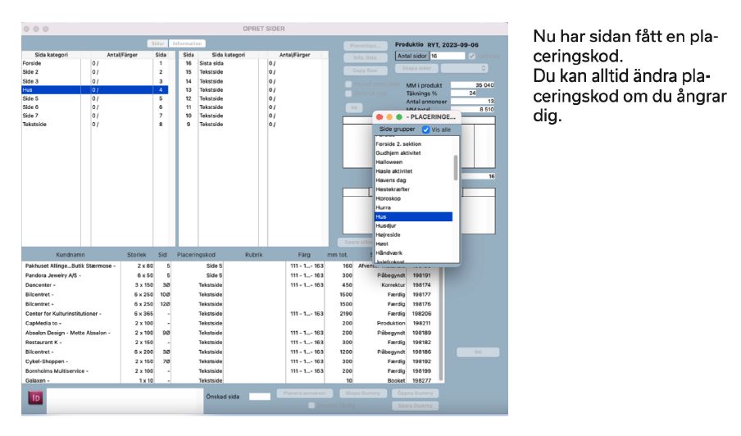Close the Placeringe popup with red button
This screenshot has height=436, width=741.
point(379,117)
